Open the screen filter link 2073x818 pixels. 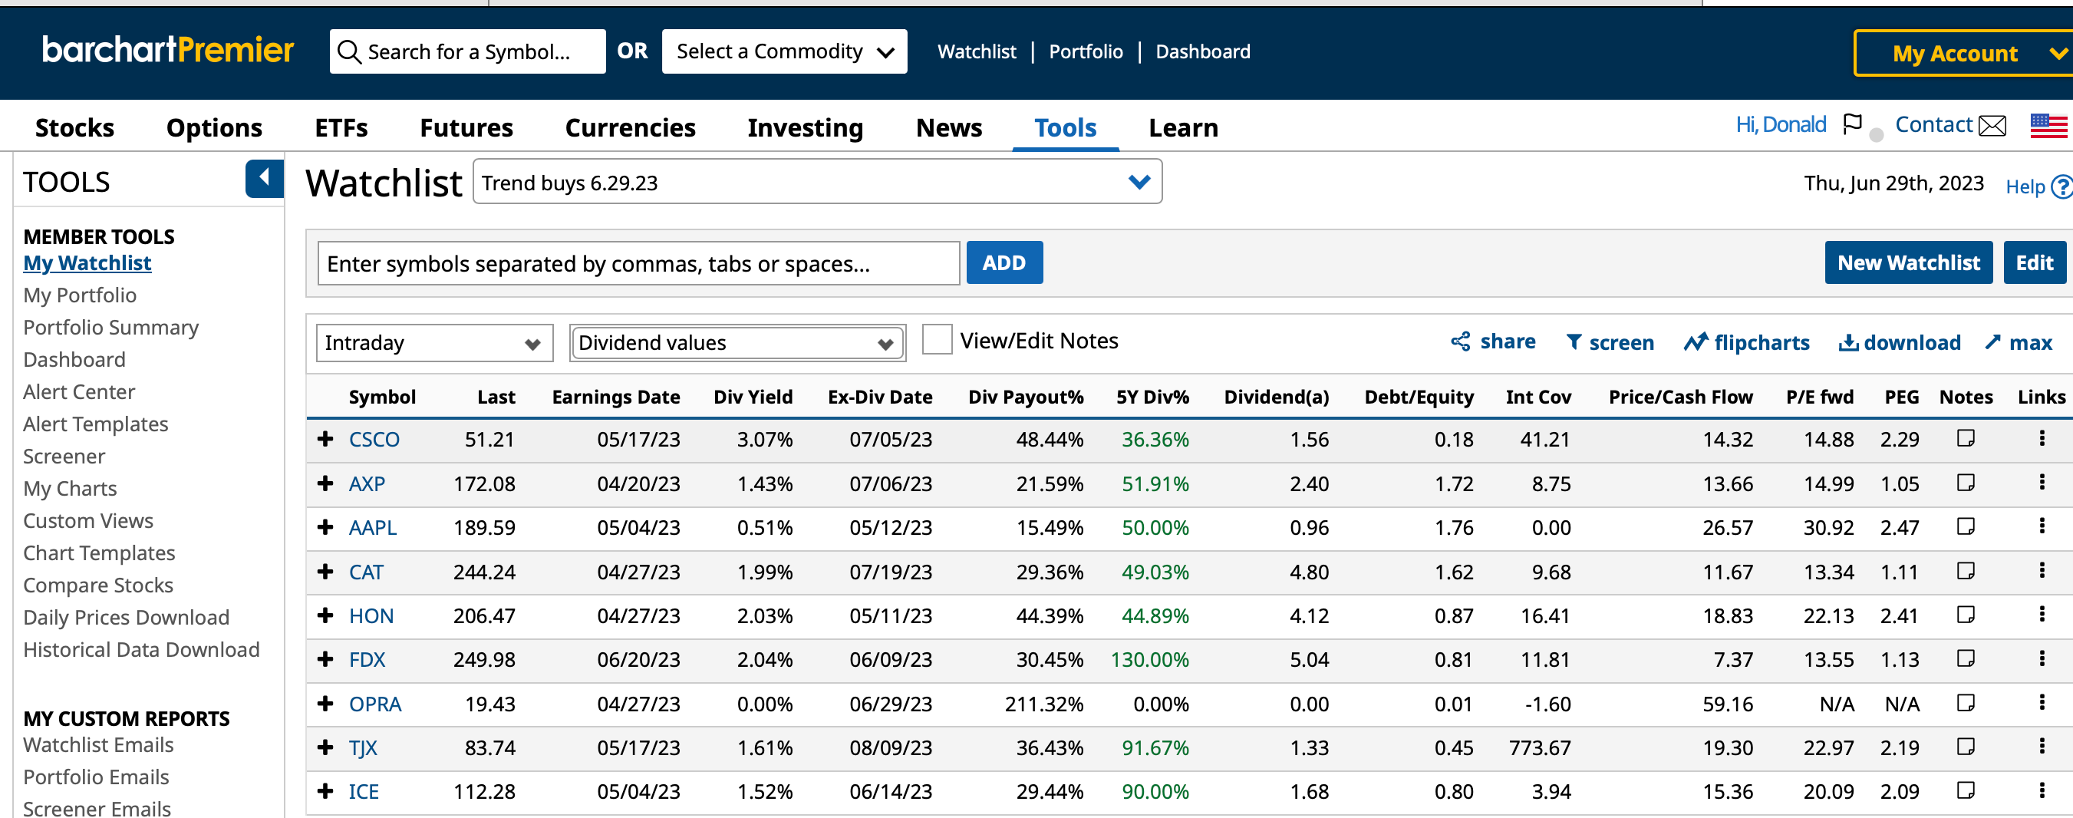pos(1610,343)
